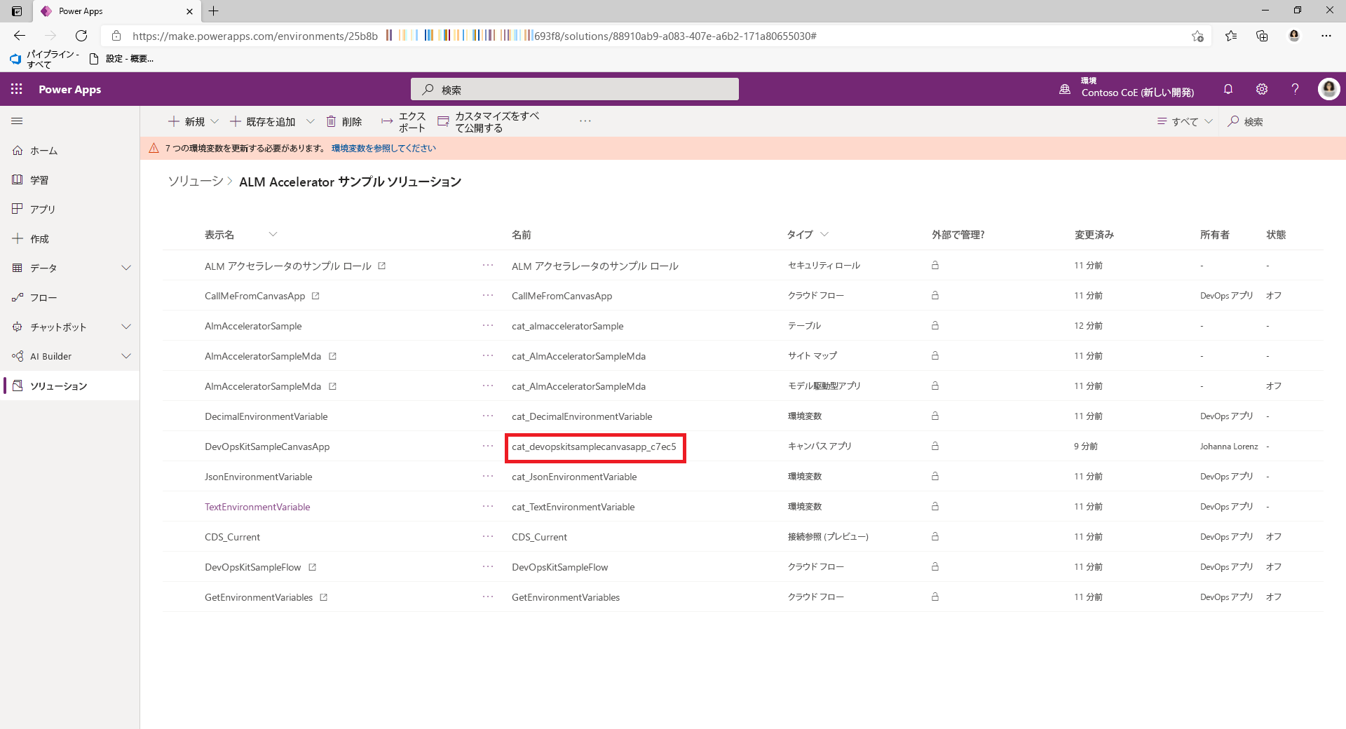Expand the AI Builder navigation group
The height and width of the screenshot is (729, 1346).
[126, 356]
